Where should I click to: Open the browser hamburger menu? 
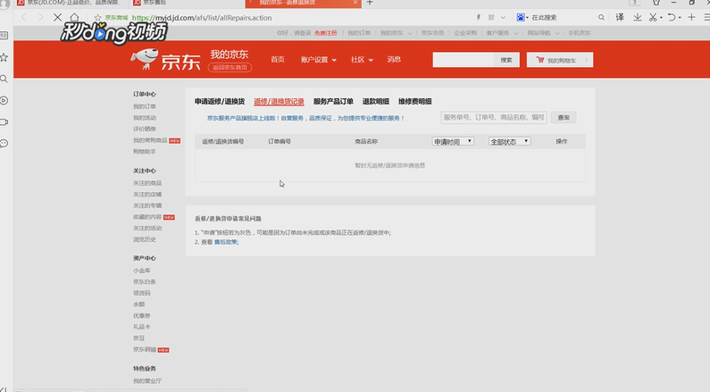coord(706,17)
